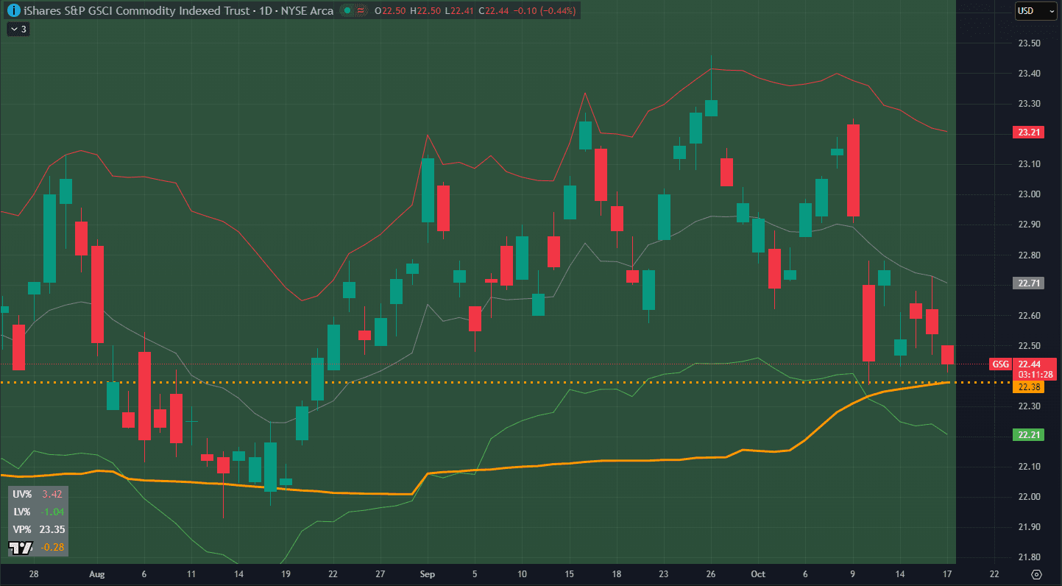Click the iShares S&P GSCI Commodity Indexed Trust title

point(127,11)
